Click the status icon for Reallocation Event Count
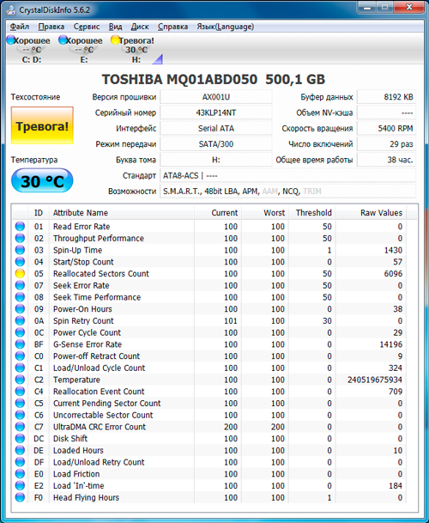Viewport: 429px width, 523px height. tap(20, 392)
